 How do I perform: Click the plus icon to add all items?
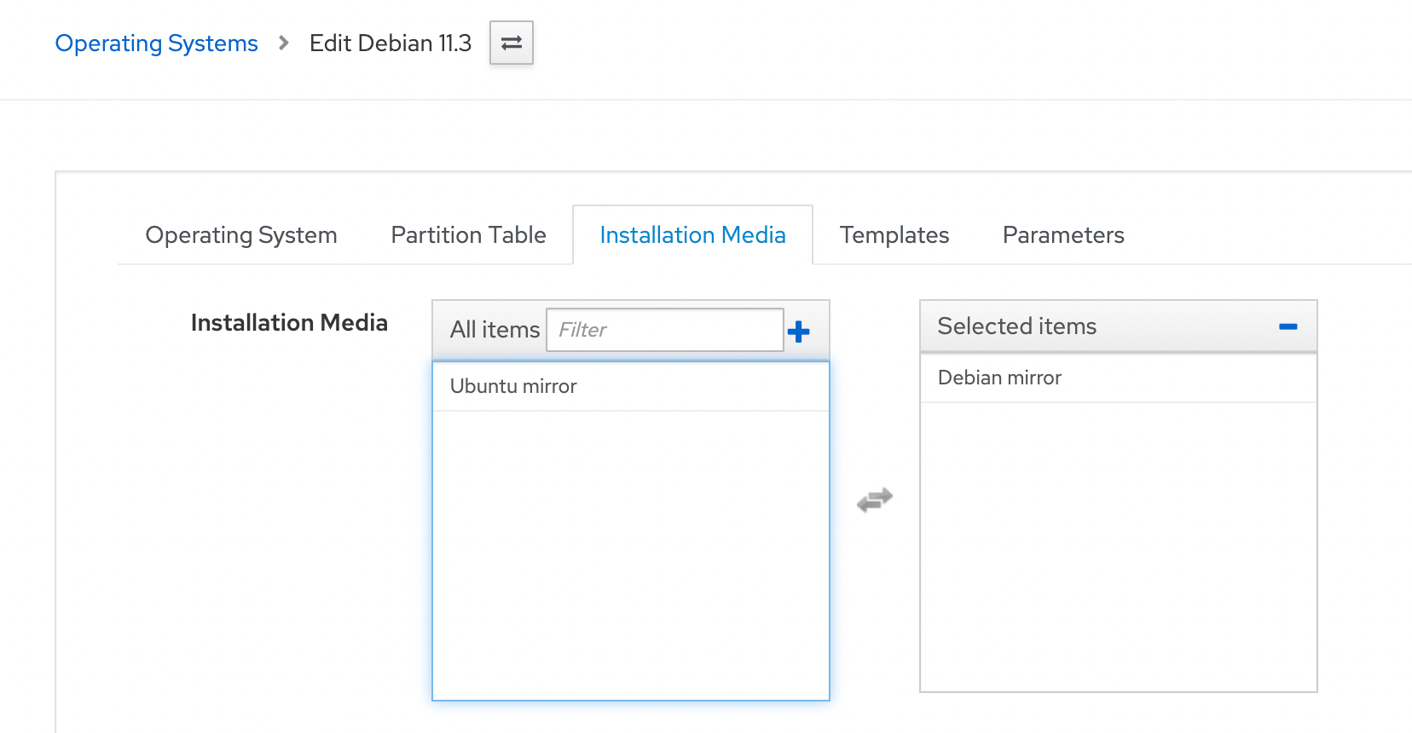pyautogui.click(x=798, y=332)
